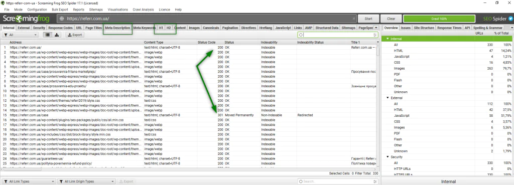Open the Crawl Analysis menu
This screenshot has width=514, height=185.
tap(143, 10)
